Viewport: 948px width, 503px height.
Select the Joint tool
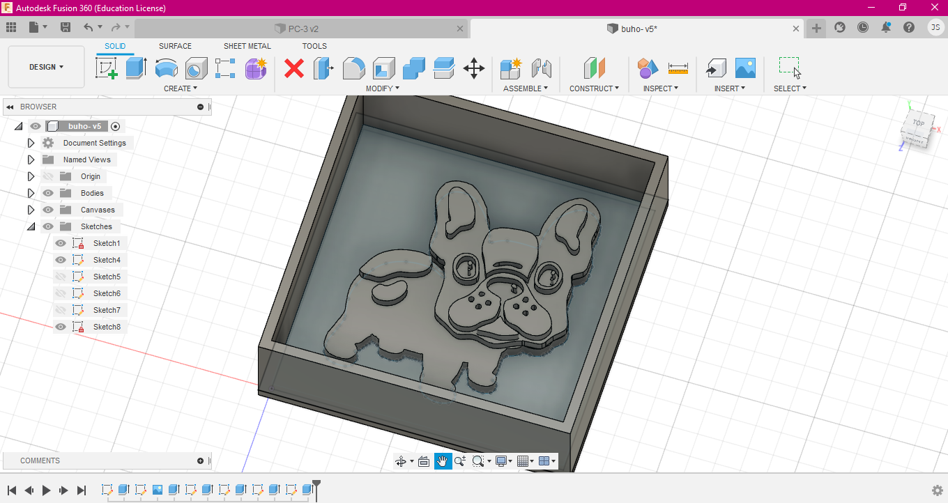(x=541, y=68)
